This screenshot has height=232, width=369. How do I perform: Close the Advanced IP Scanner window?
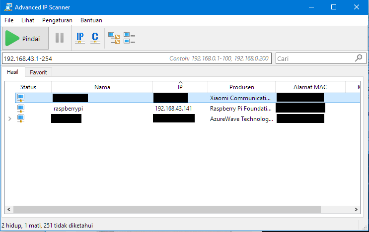[x=356, y=7]
